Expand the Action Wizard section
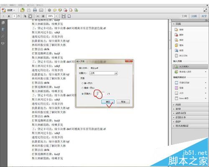This screenshot has height=167, width=209. [190, 113]
